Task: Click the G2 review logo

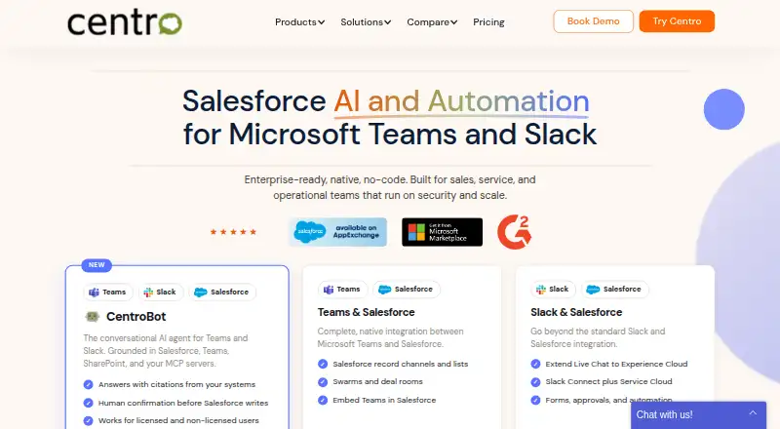Action: point(515,232)
